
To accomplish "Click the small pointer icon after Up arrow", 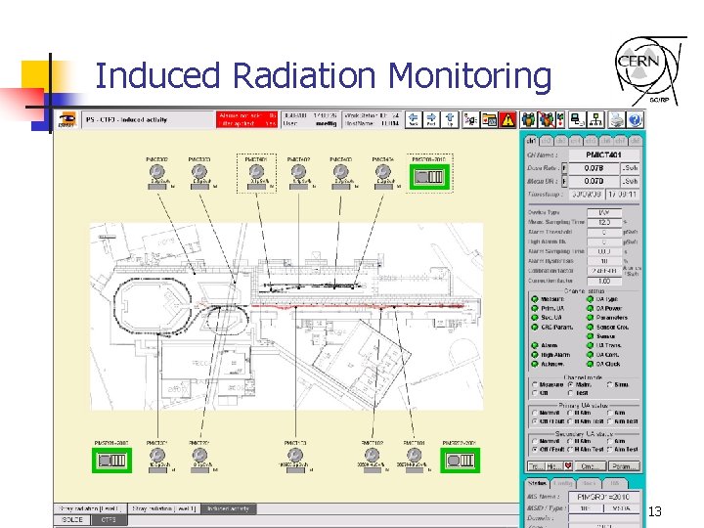I will 470,120.
